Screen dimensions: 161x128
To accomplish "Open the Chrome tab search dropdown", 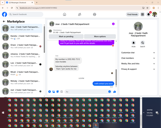I will 2,3.
